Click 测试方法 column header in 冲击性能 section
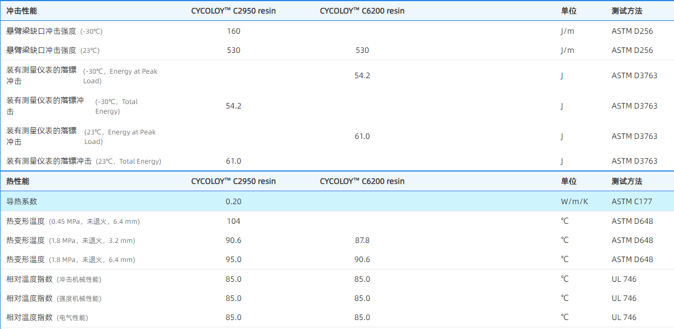 pos(627,11)
